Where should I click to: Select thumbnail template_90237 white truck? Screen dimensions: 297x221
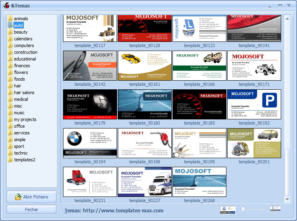145,182
